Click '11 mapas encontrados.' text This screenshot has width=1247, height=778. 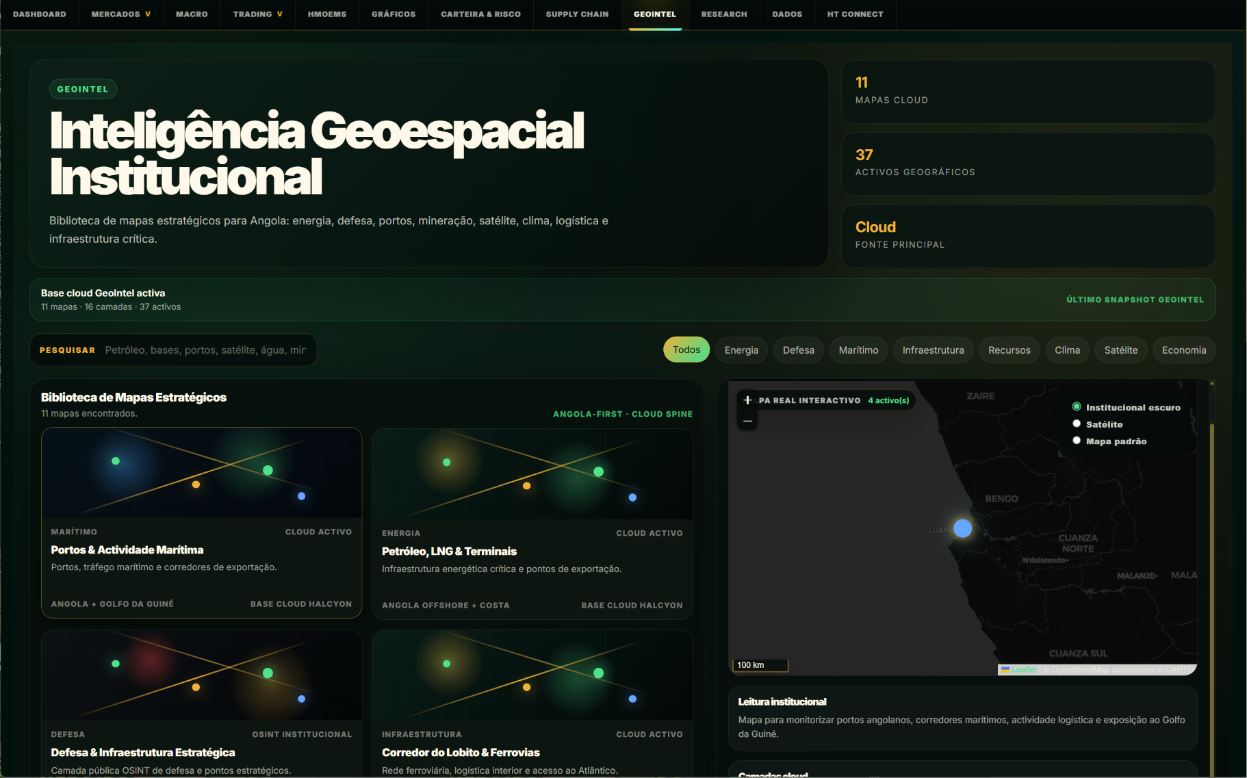[89, 413]
